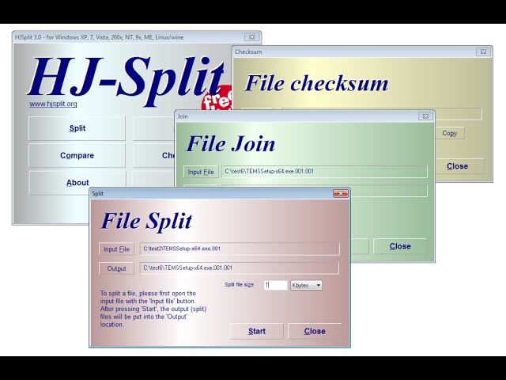Screen dimensions: 506x380
Task: Click the Output button in File Split
Action: (x=116, y=268)
